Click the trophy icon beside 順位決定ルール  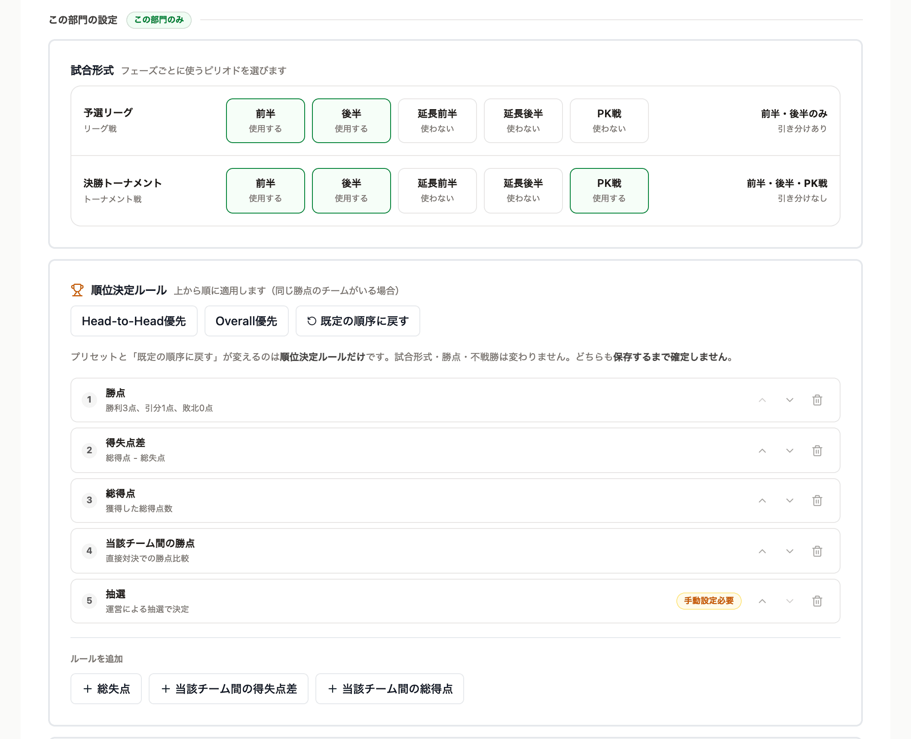tap(77, 290)
